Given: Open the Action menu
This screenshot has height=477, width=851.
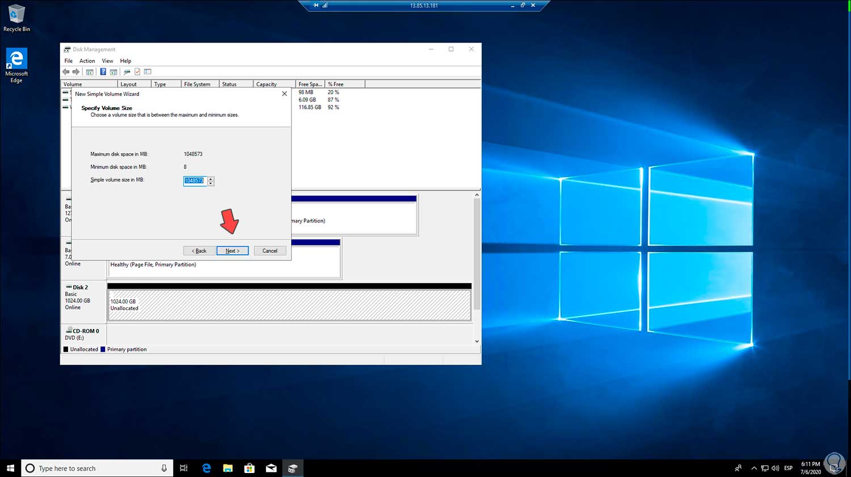Looking at the screenshot, I should (87, 61).
